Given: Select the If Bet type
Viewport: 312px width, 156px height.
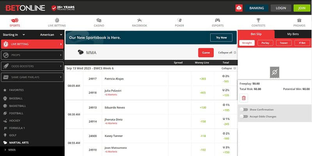Looking at the screenshot, I should (302, 43).
